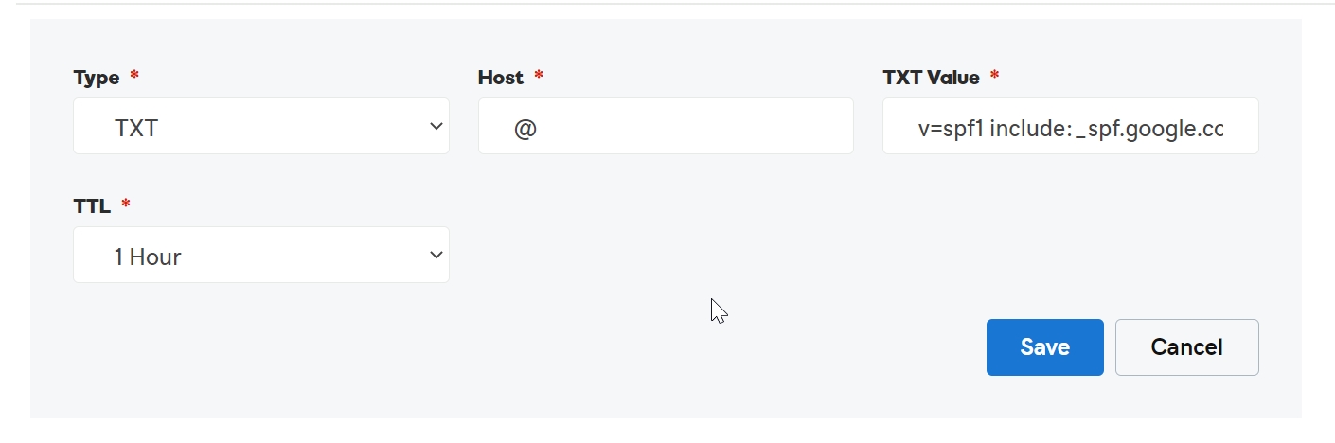Click the TXT text in Type select
Screen dimensions: 1335x443
tap(136, 128)
